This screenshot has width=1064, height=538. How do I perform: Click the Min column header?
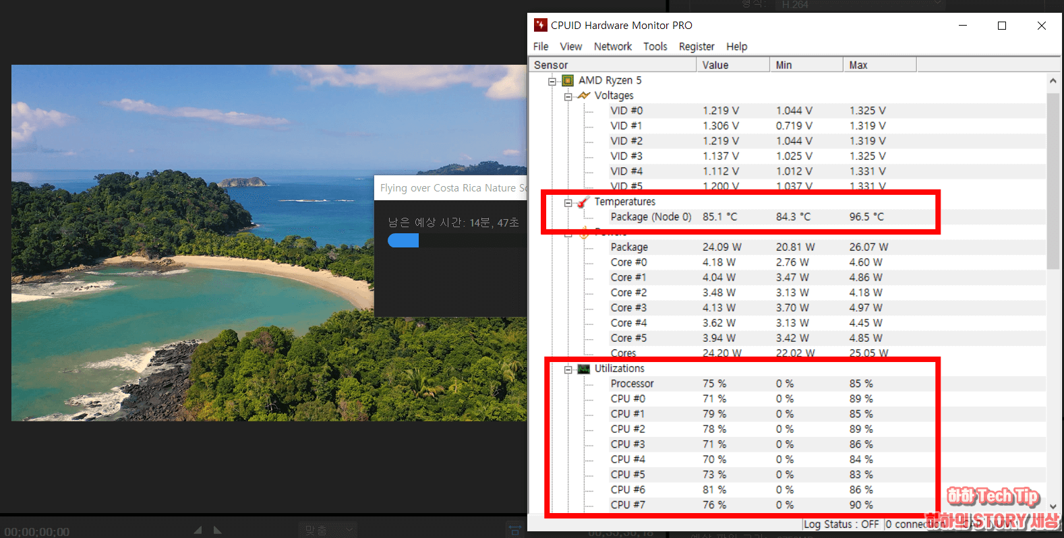tap(806, 65)
